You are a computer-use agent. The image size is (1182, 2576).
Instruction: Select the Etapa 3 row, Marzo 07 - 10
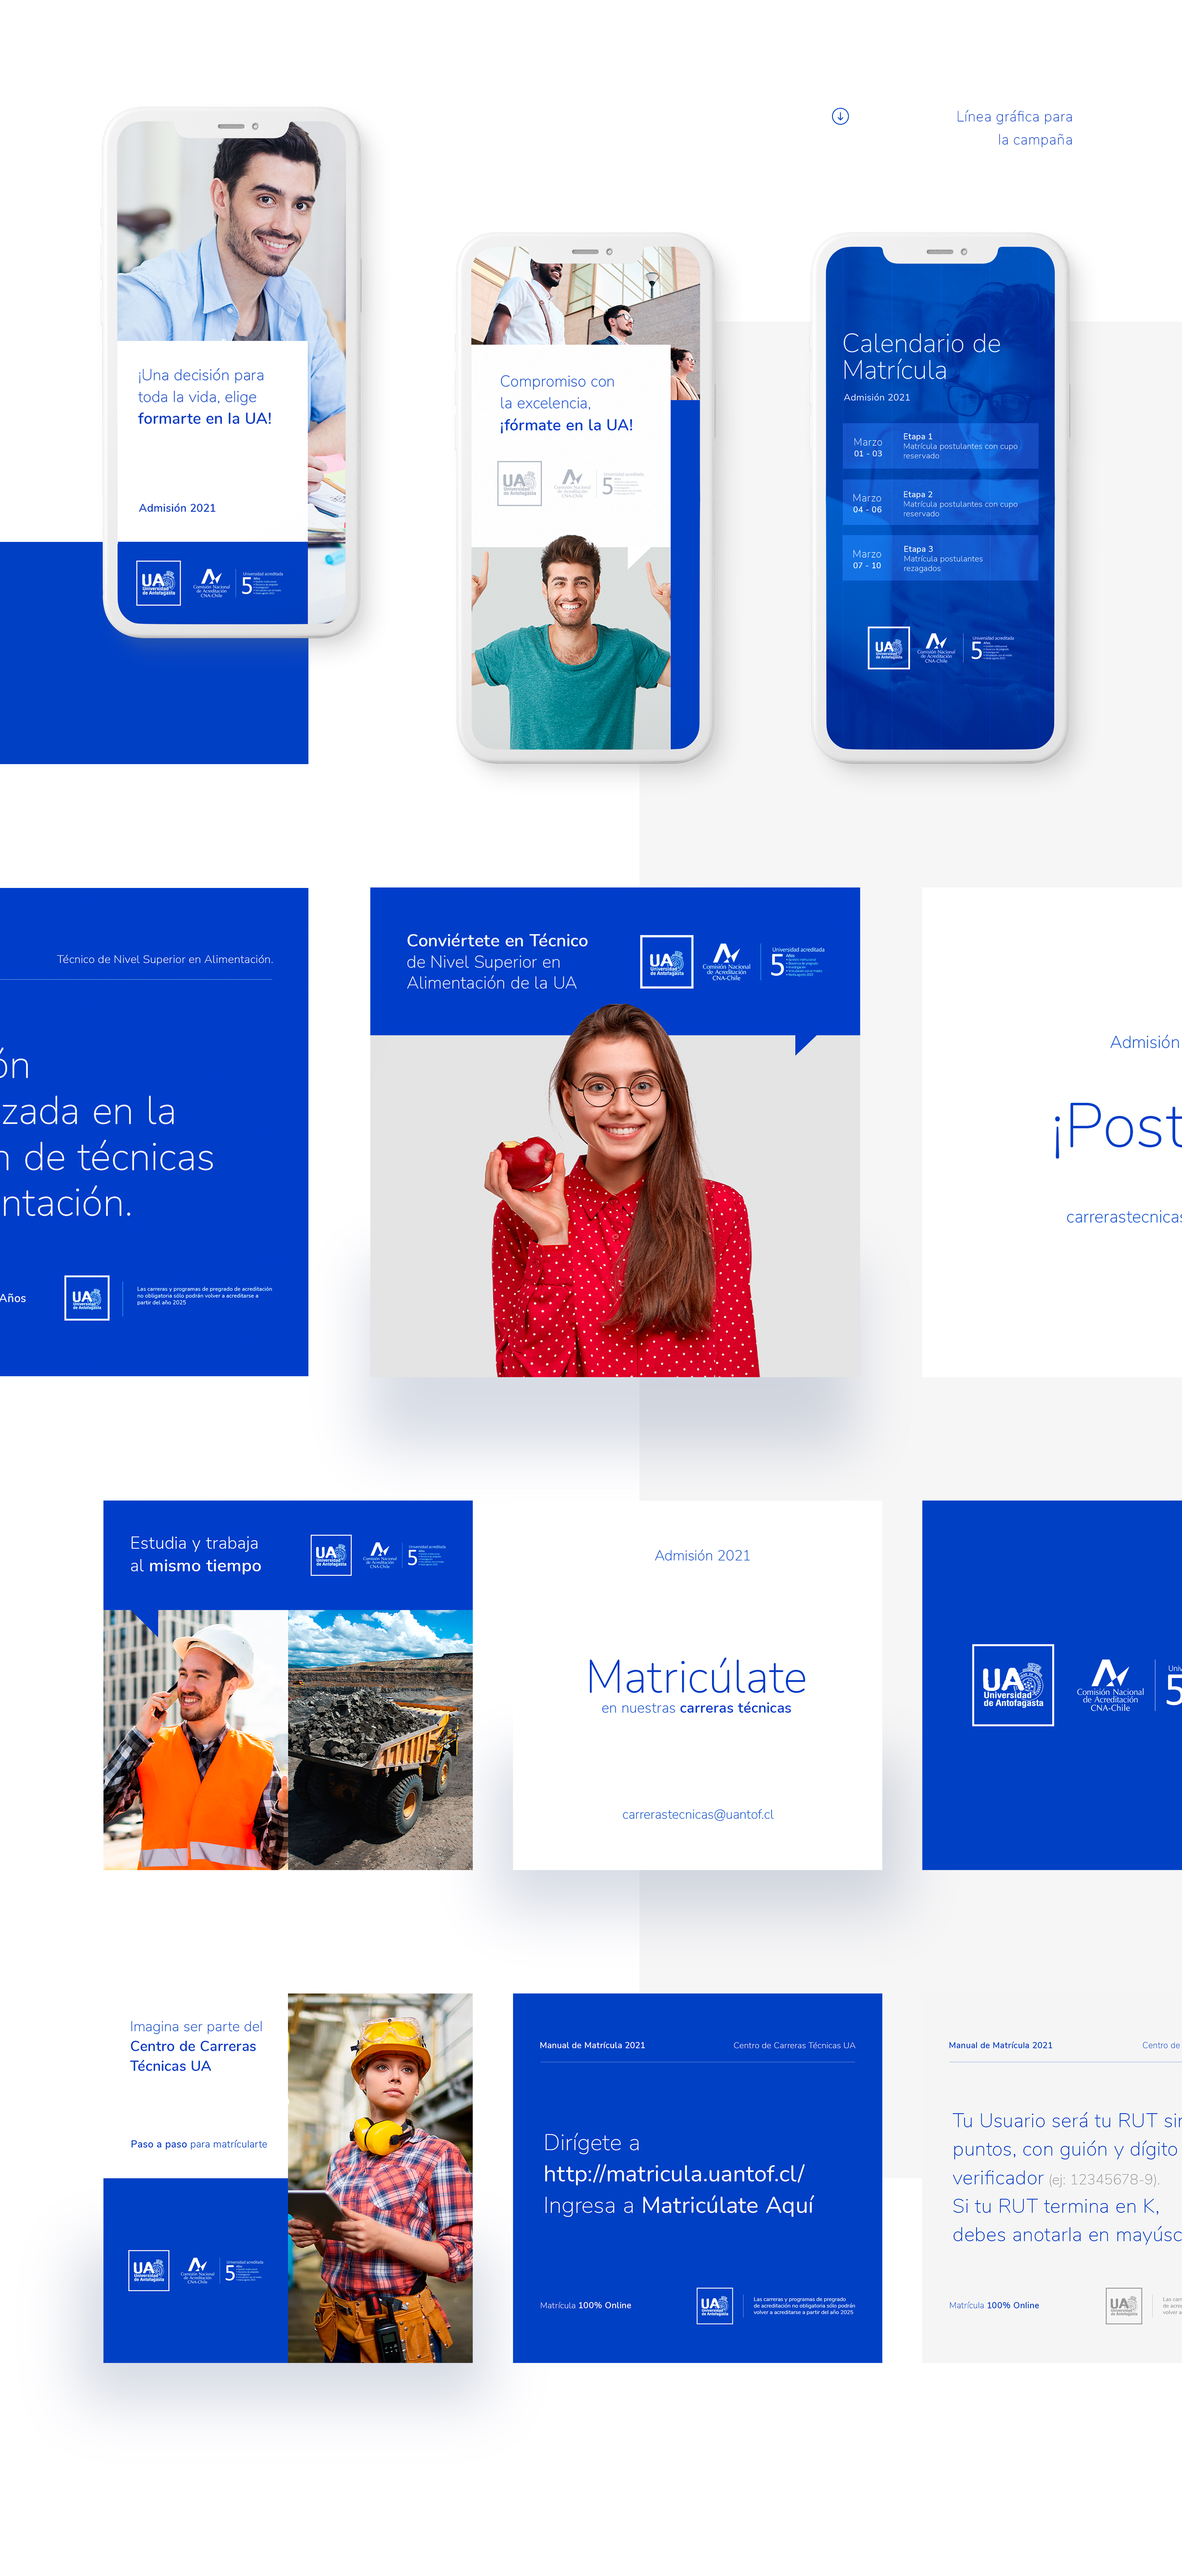tap(939, 558)
